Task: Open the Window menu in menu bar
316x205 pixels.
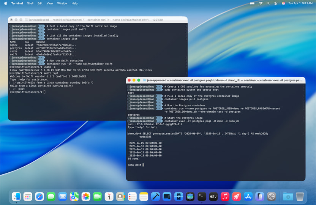Action: [x=62, y=3]
